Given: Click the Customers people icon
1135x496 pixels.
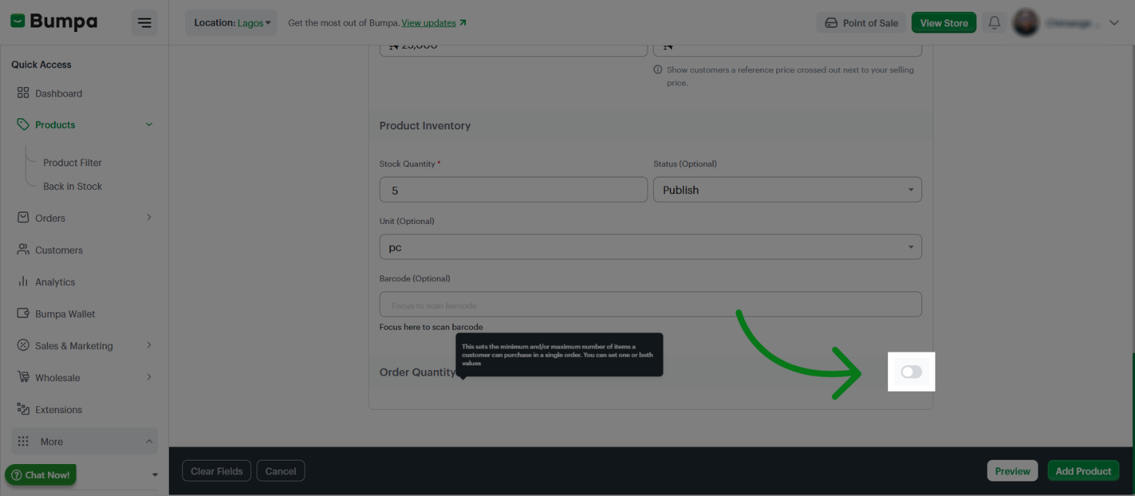Looking at the screenshot, I should tap(23, 249).
